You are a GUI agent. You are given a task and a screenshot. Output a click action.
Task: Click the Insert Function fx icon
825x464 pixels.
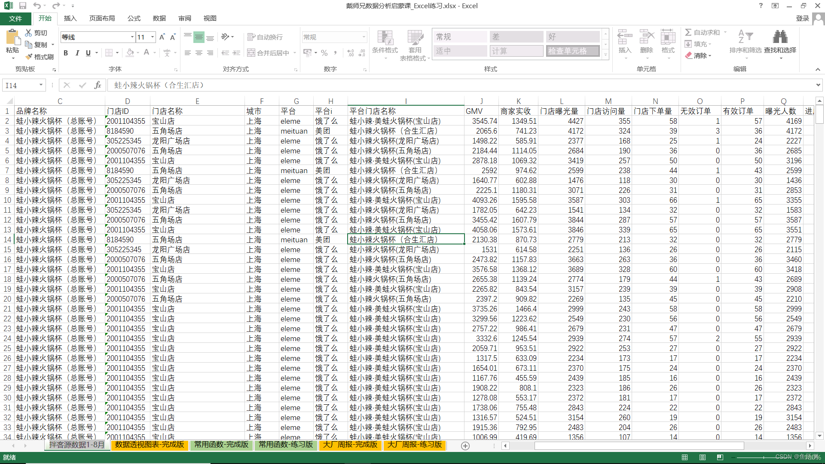click(x=98, y=85)
